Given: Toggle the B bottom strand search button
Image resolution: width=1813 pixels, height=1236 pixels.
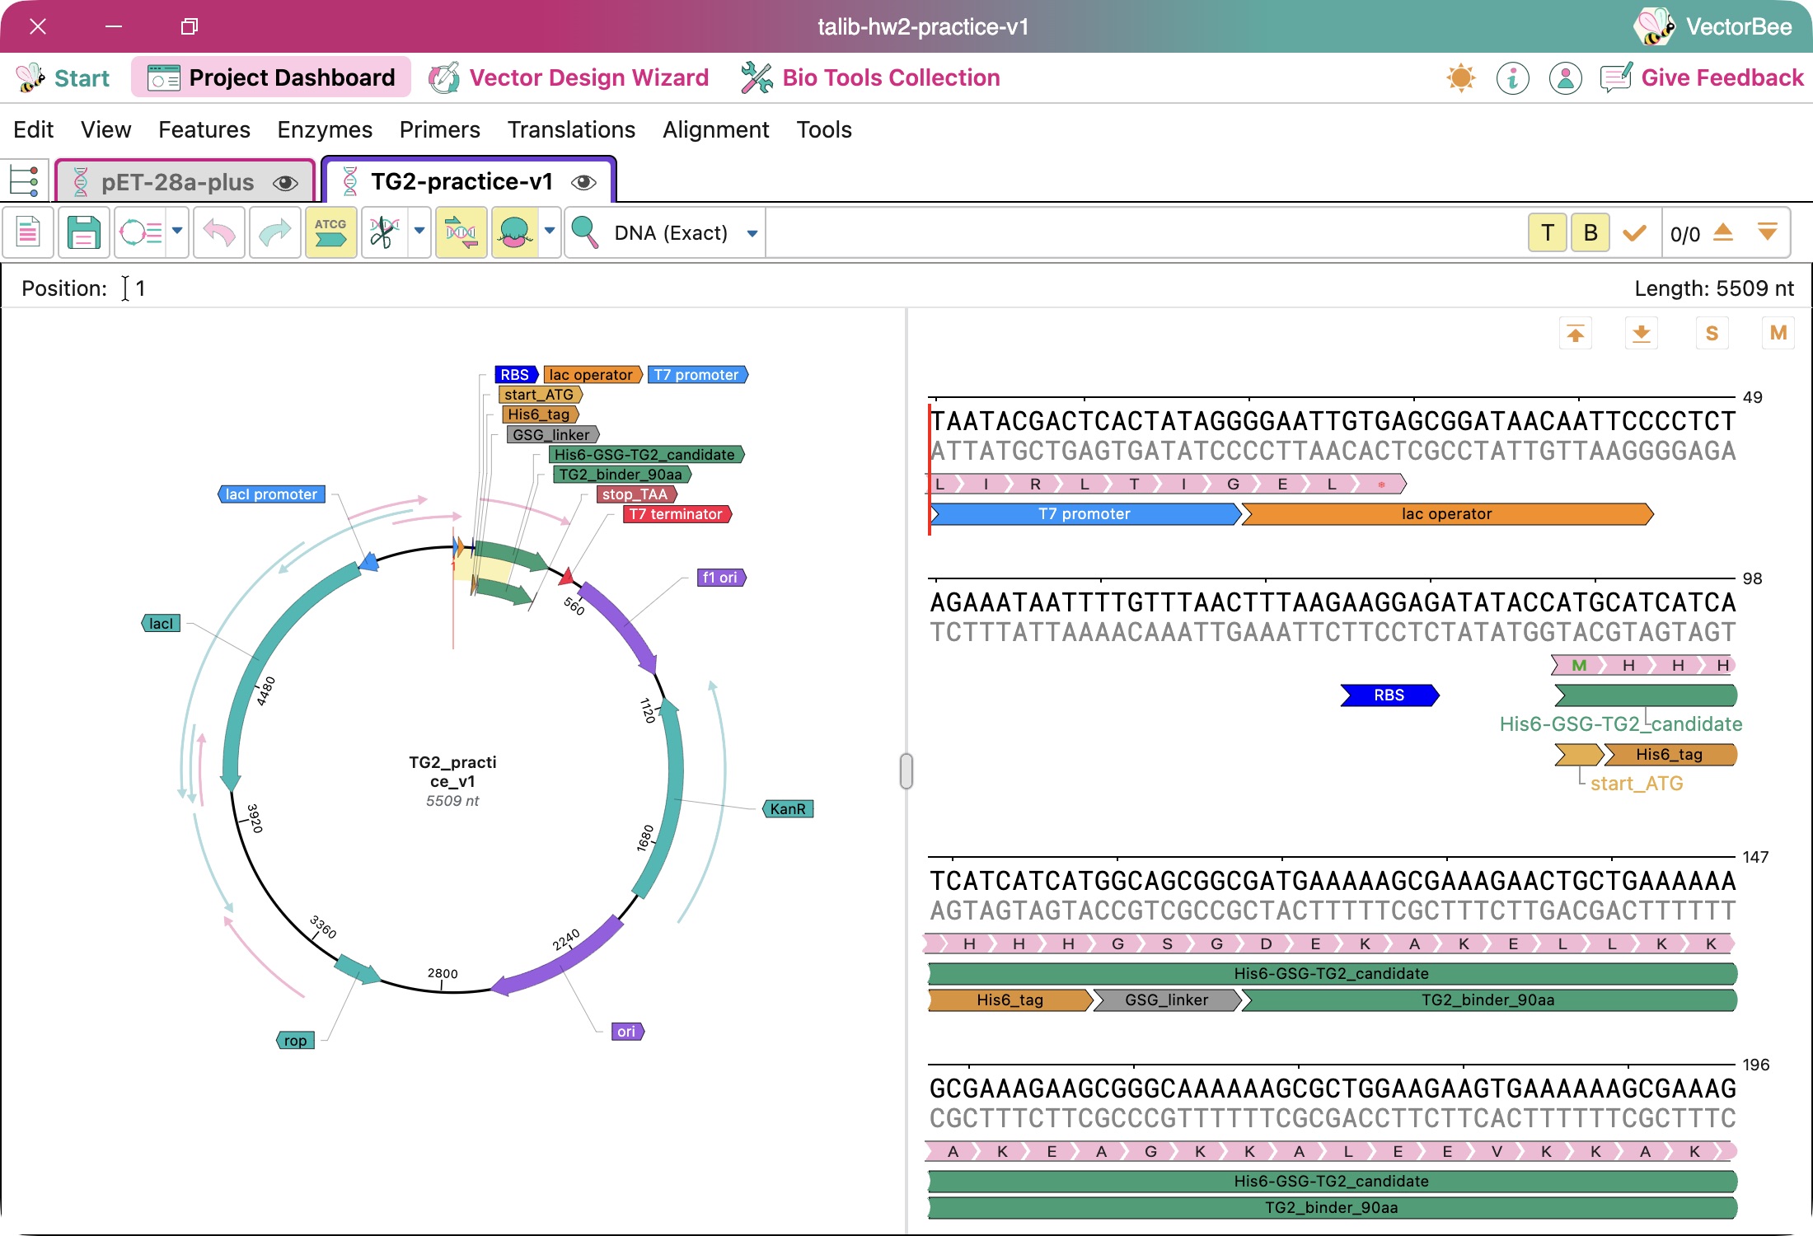Looking at the screenshot, I should tap(1590, 233).
